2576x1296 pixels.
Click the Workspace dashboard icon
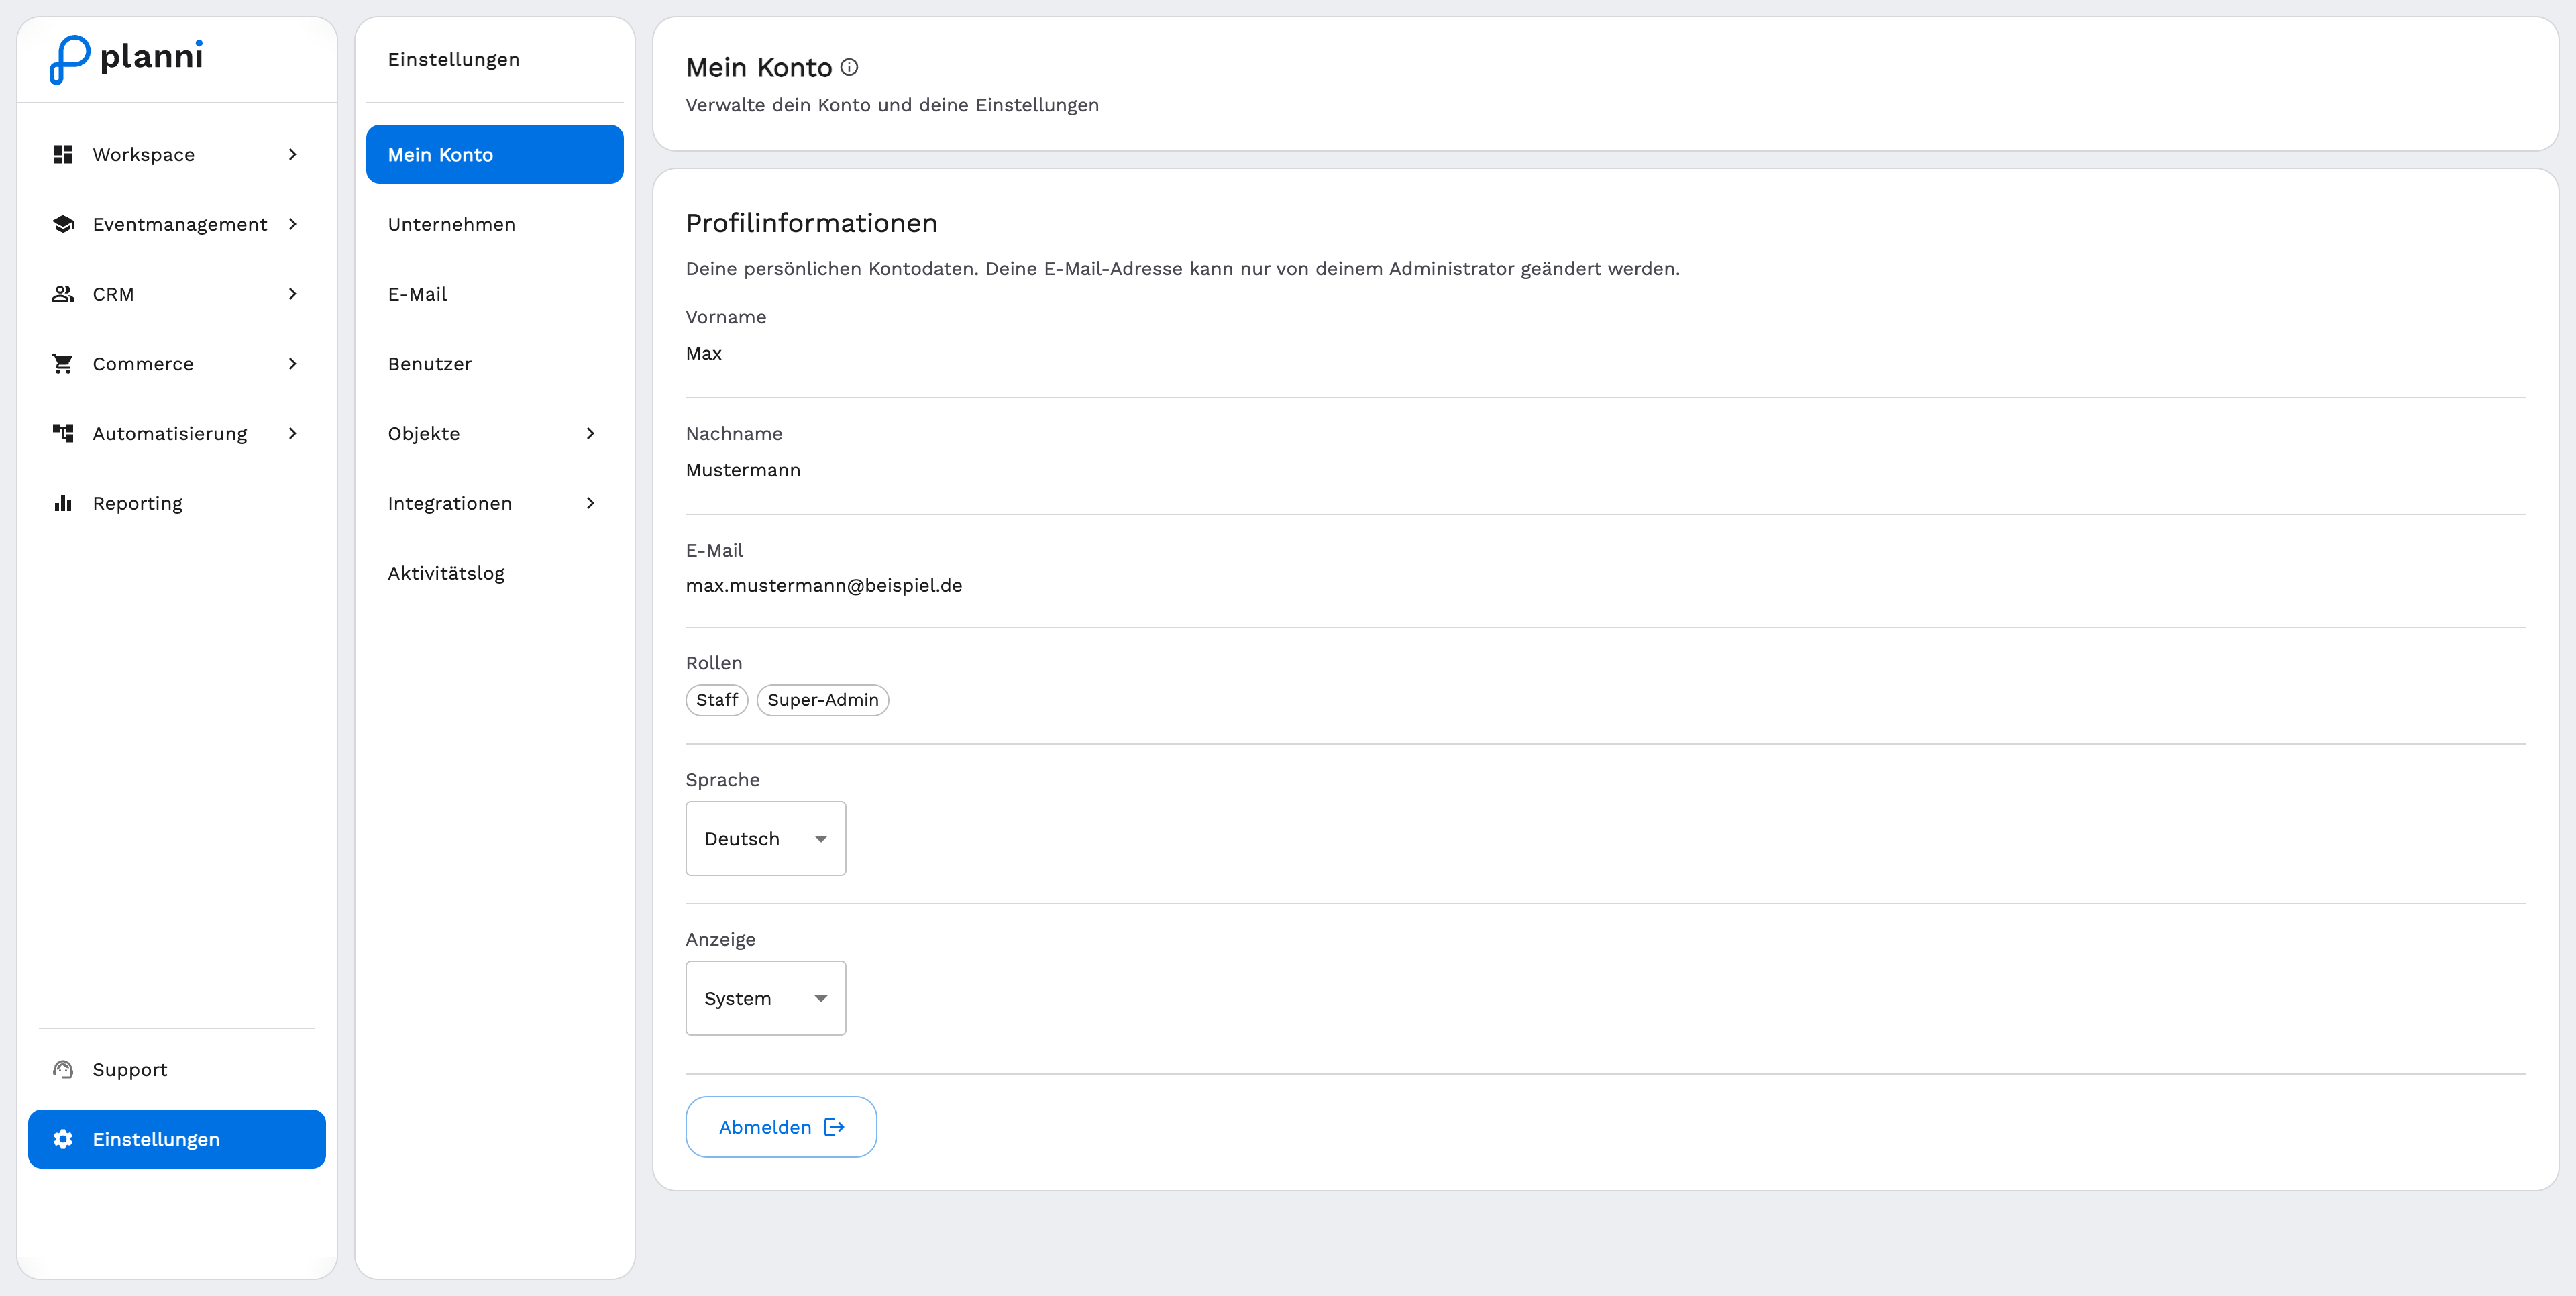[63, 154]
